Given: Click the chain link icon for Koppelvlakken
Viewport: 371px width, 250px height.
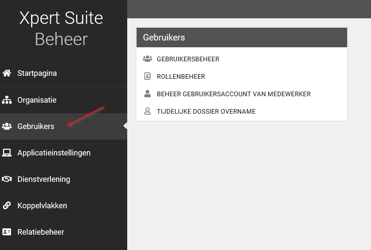Looking at the screenshot, I should tap(7, 206).
